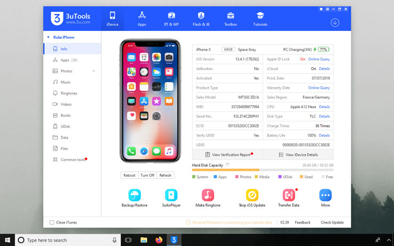Screen dimensions: 394x246
Task: Click the 64GB storage badge
Action: pos(229,49)
